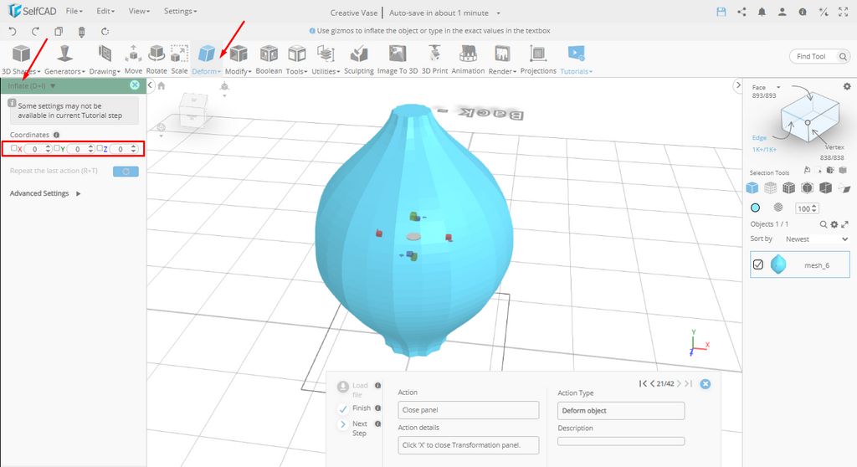The height and width of the screenshot is (467, 857).
Task: Click the info icon in header
Action: (x=803, y=12)
